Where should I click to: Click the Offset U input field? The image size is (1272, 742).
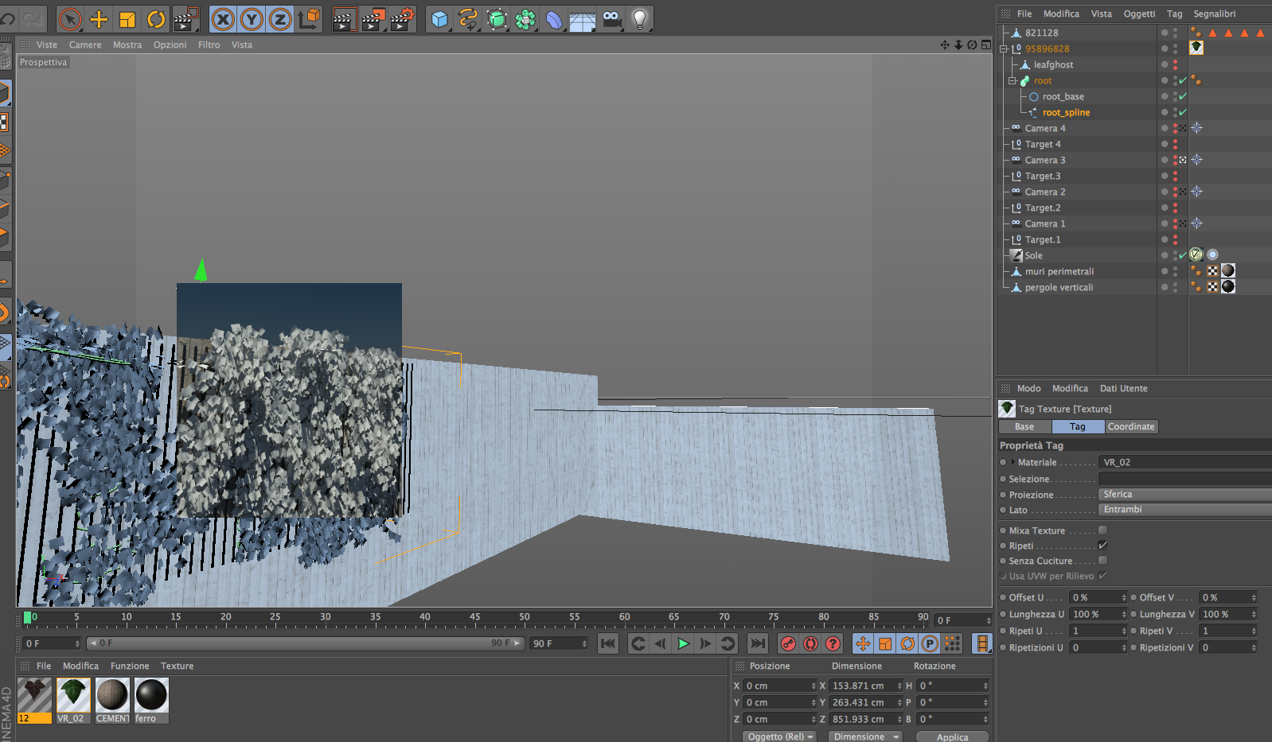point(1095,598)
